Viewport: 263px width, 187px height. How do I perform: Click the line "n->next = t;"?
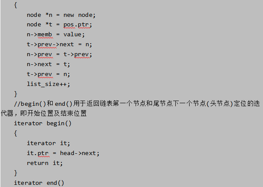48,64
